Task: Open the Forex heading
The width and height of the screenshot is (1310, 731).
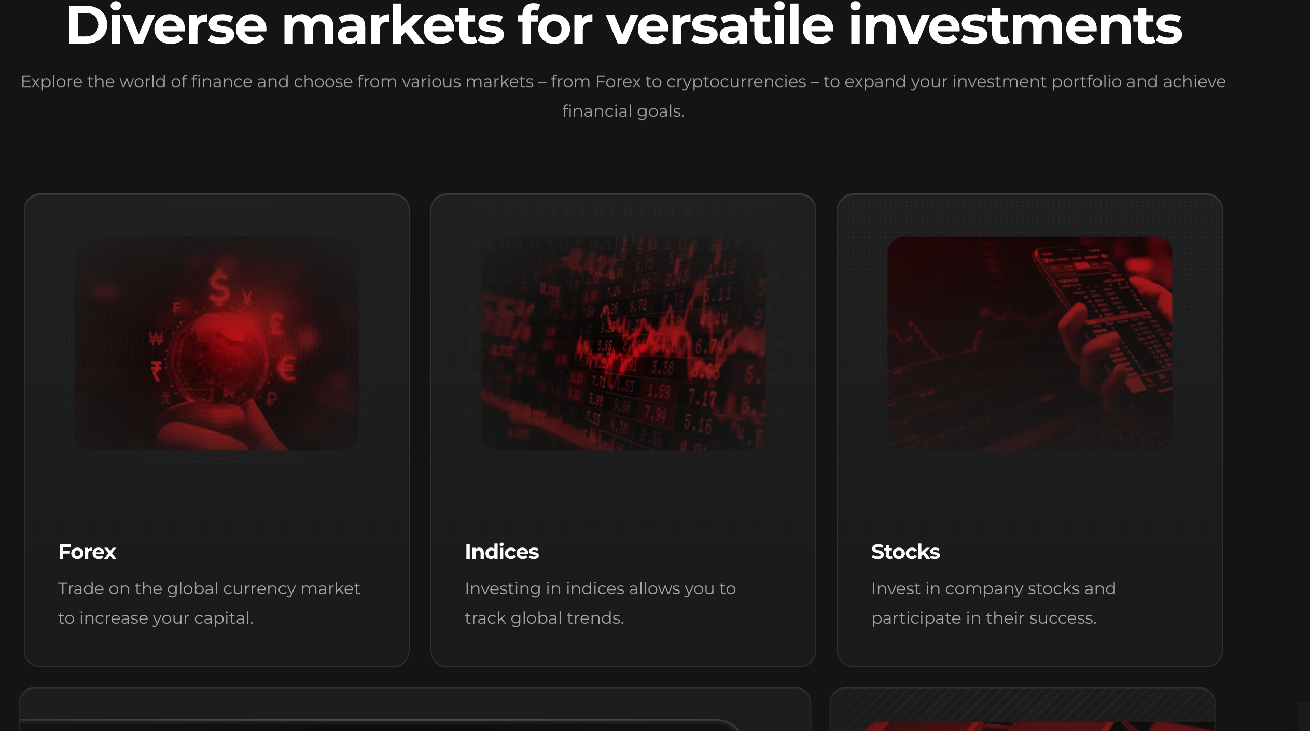Action: click(x=87, y=552)
